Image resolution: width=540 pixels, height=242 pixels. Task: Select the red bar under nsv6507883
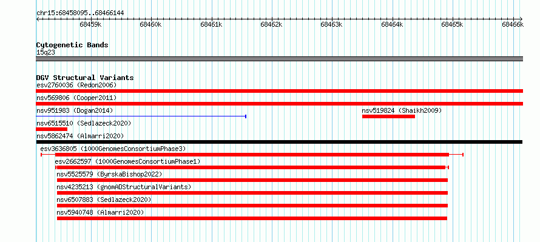pos(252,206)
